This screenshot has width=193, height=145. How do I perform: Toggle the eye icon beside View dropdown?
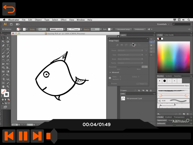coord(146,55)
